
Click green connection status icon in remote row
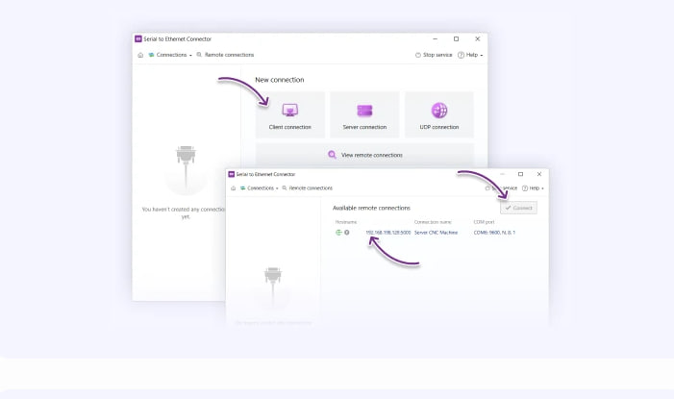338,233
